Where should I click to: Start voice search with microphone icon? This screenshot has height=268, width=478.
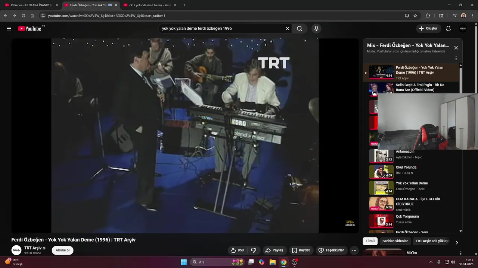[x=316, y=29]
